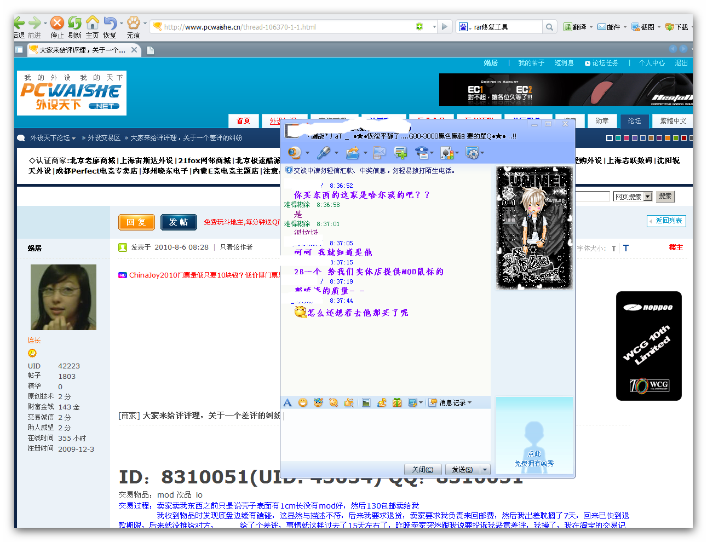Image resolution: width=707 pixels, height=542 pixels.
Task: Expand the send button options arrow
Action: (485, 470)
